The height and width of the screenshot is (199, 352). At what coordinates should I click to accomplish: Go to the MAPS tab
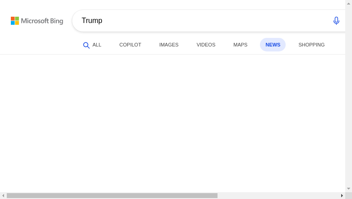click(240, 45)
